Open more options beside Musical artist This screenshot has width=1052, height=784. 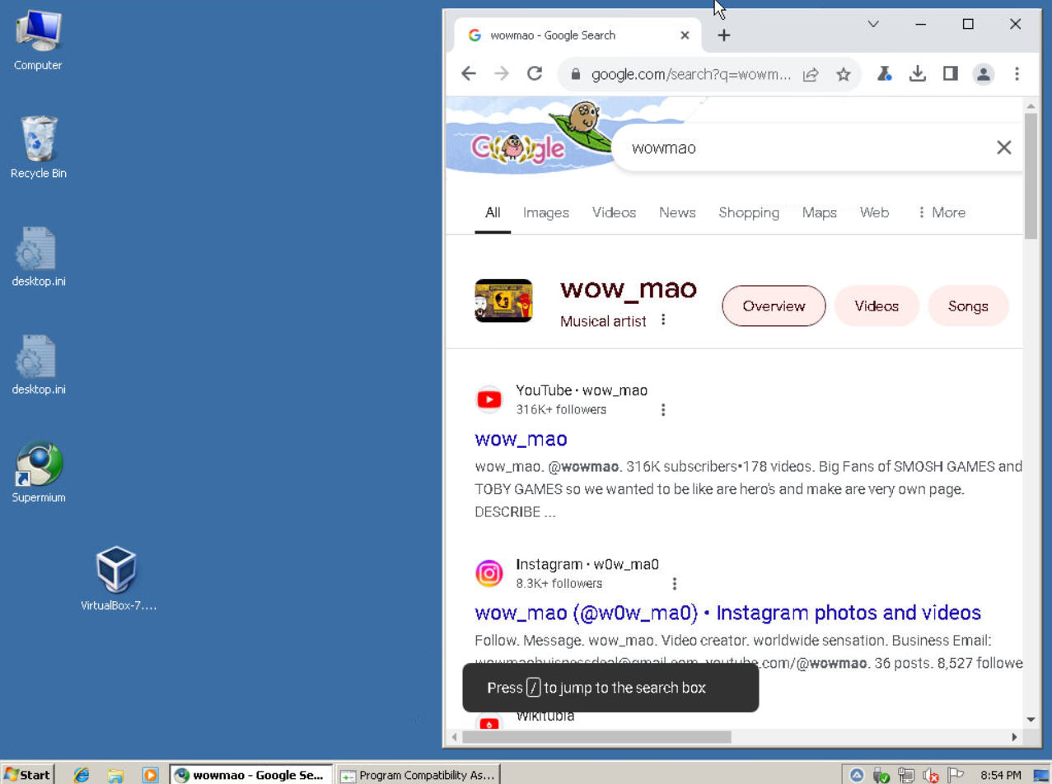click(663, 320)
